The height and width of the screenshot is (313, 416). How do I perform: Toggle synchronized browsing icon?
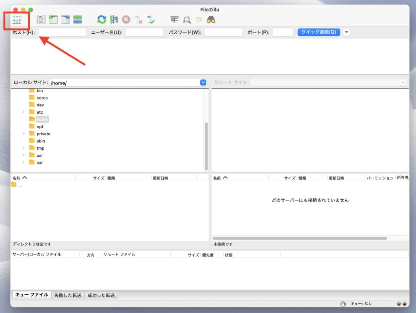tap(199, 19)
